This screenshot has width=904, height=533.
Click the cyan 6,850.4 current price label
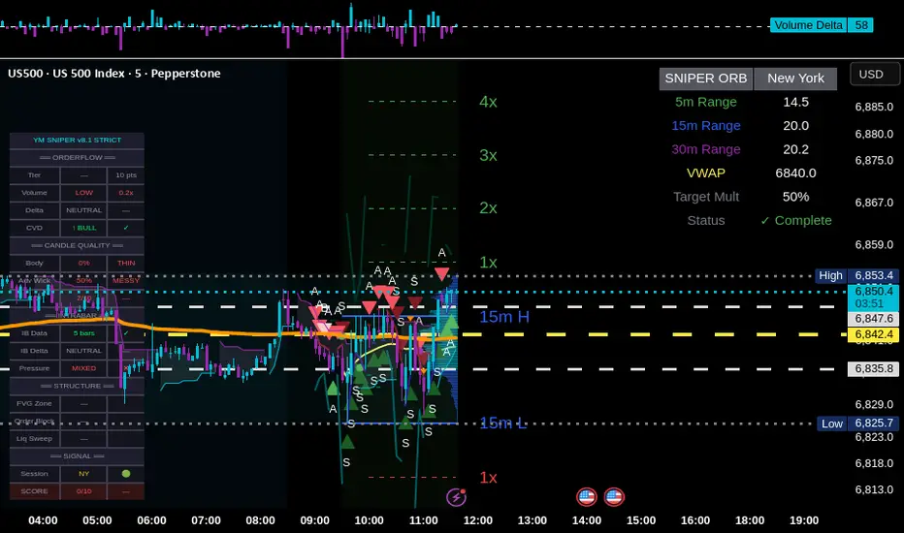[x=873, y=292]
